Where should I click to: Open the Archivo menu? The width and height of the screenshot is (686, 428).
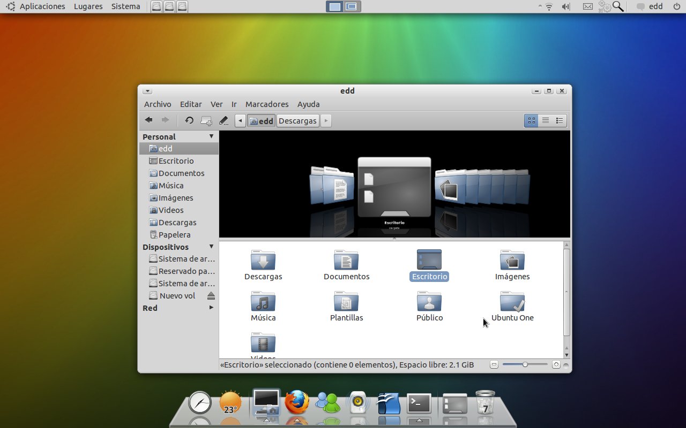pos(158,104)
